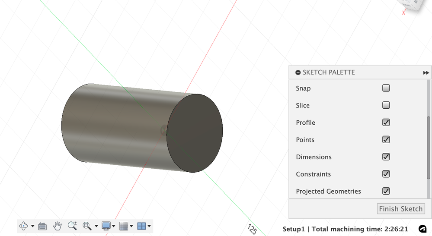The height and width of the screenshot is (236, 432).
Task: Click the Look At icon
Action: [42, 226]
